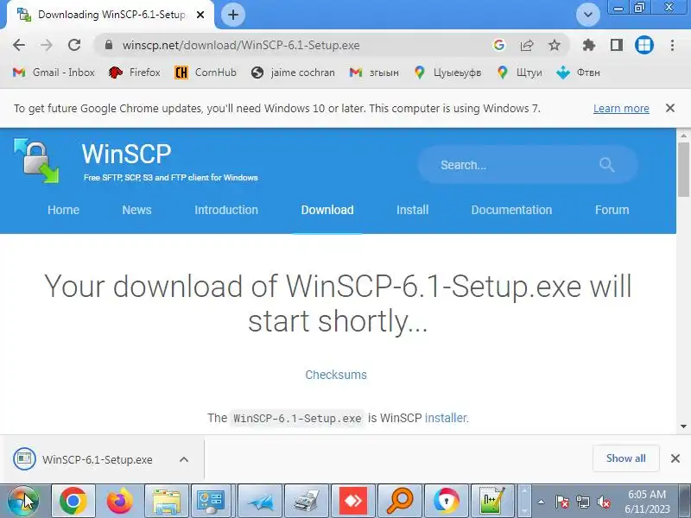Screen dimensions: 691x518
Task: Open the Chrome three-dot menu
Action: click(x=672, y=45)
